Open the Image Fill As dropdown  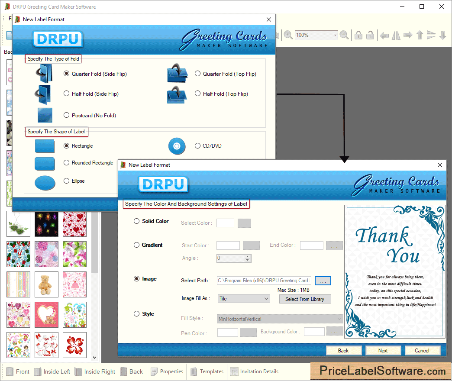click(x=244, y=299)
